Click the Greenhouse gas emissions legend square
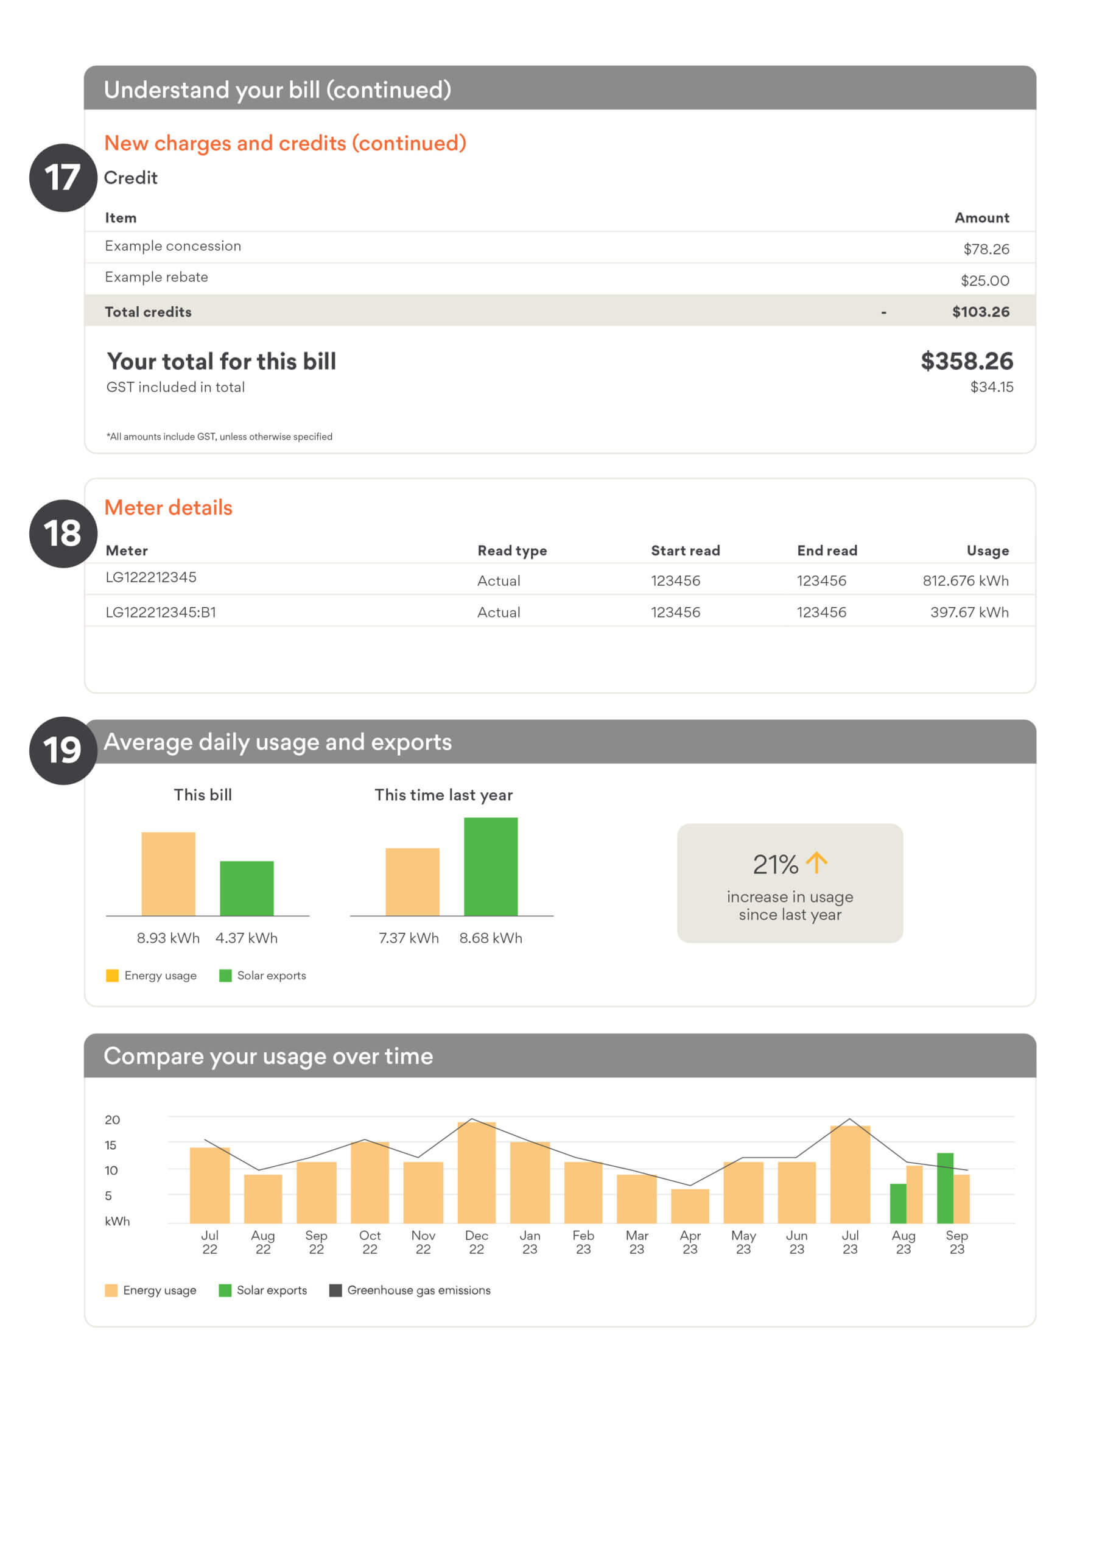 pos(335,1290)
